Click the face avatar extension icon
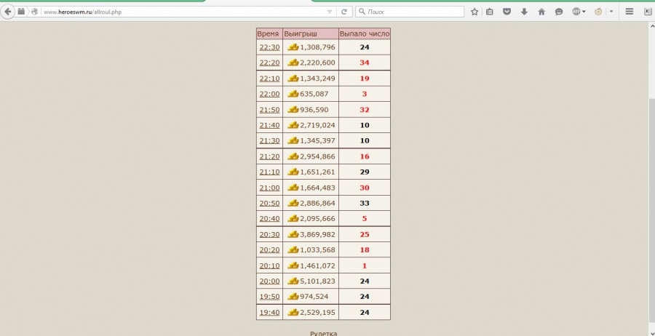655x336 pixels. (x=599, y=12)
